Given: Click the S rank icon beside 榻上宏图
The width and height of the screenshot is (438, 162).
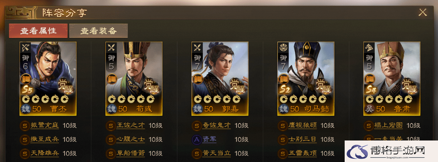Looking at the screenshot, I should (x=368, y=126).
